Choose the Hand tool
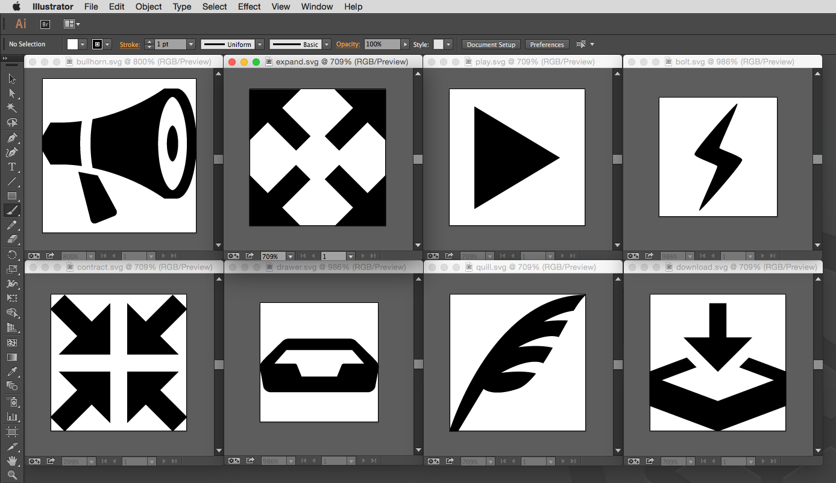 coord(12,461)
